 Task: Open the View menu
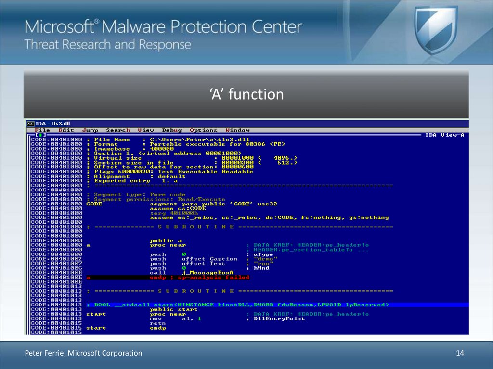(x=146, y=130)
